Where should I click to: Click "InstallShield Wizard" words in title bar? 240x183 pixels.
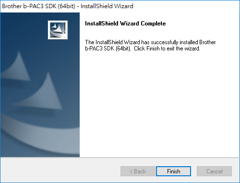(107, 6)
